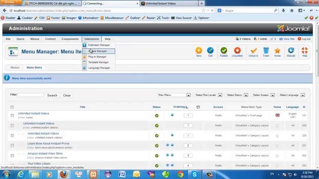Click the Search filter button
Image resolution: width=319 pixels, height=179 pixels.
click(52, 95)
